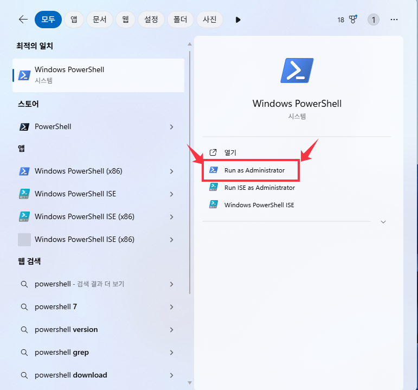Click the Windows PowerShell ISE list icon
Screen dimensions: 418x390
24,194
